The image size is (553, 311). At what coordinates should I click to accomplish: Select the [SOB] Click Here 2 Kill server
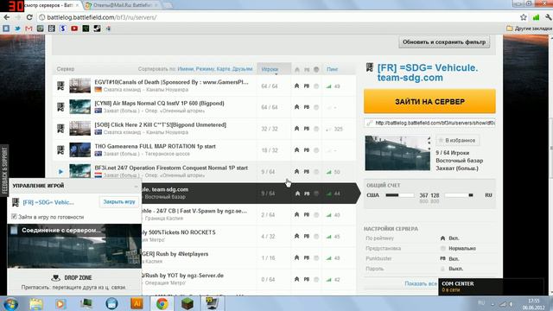(205, 129)
